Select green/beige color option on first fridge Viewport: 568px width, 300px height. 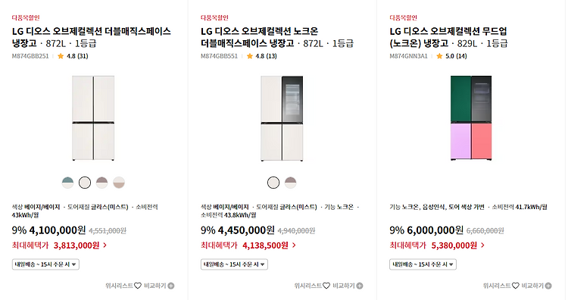67,183
